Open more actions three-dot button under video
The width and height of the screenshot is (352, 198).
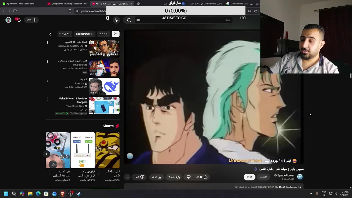(x=127, y=177)
